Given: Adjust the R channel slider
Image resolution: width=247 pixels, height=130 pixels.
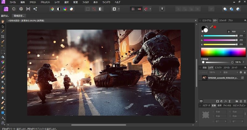Looking at the screenshot, I should 220,36.
